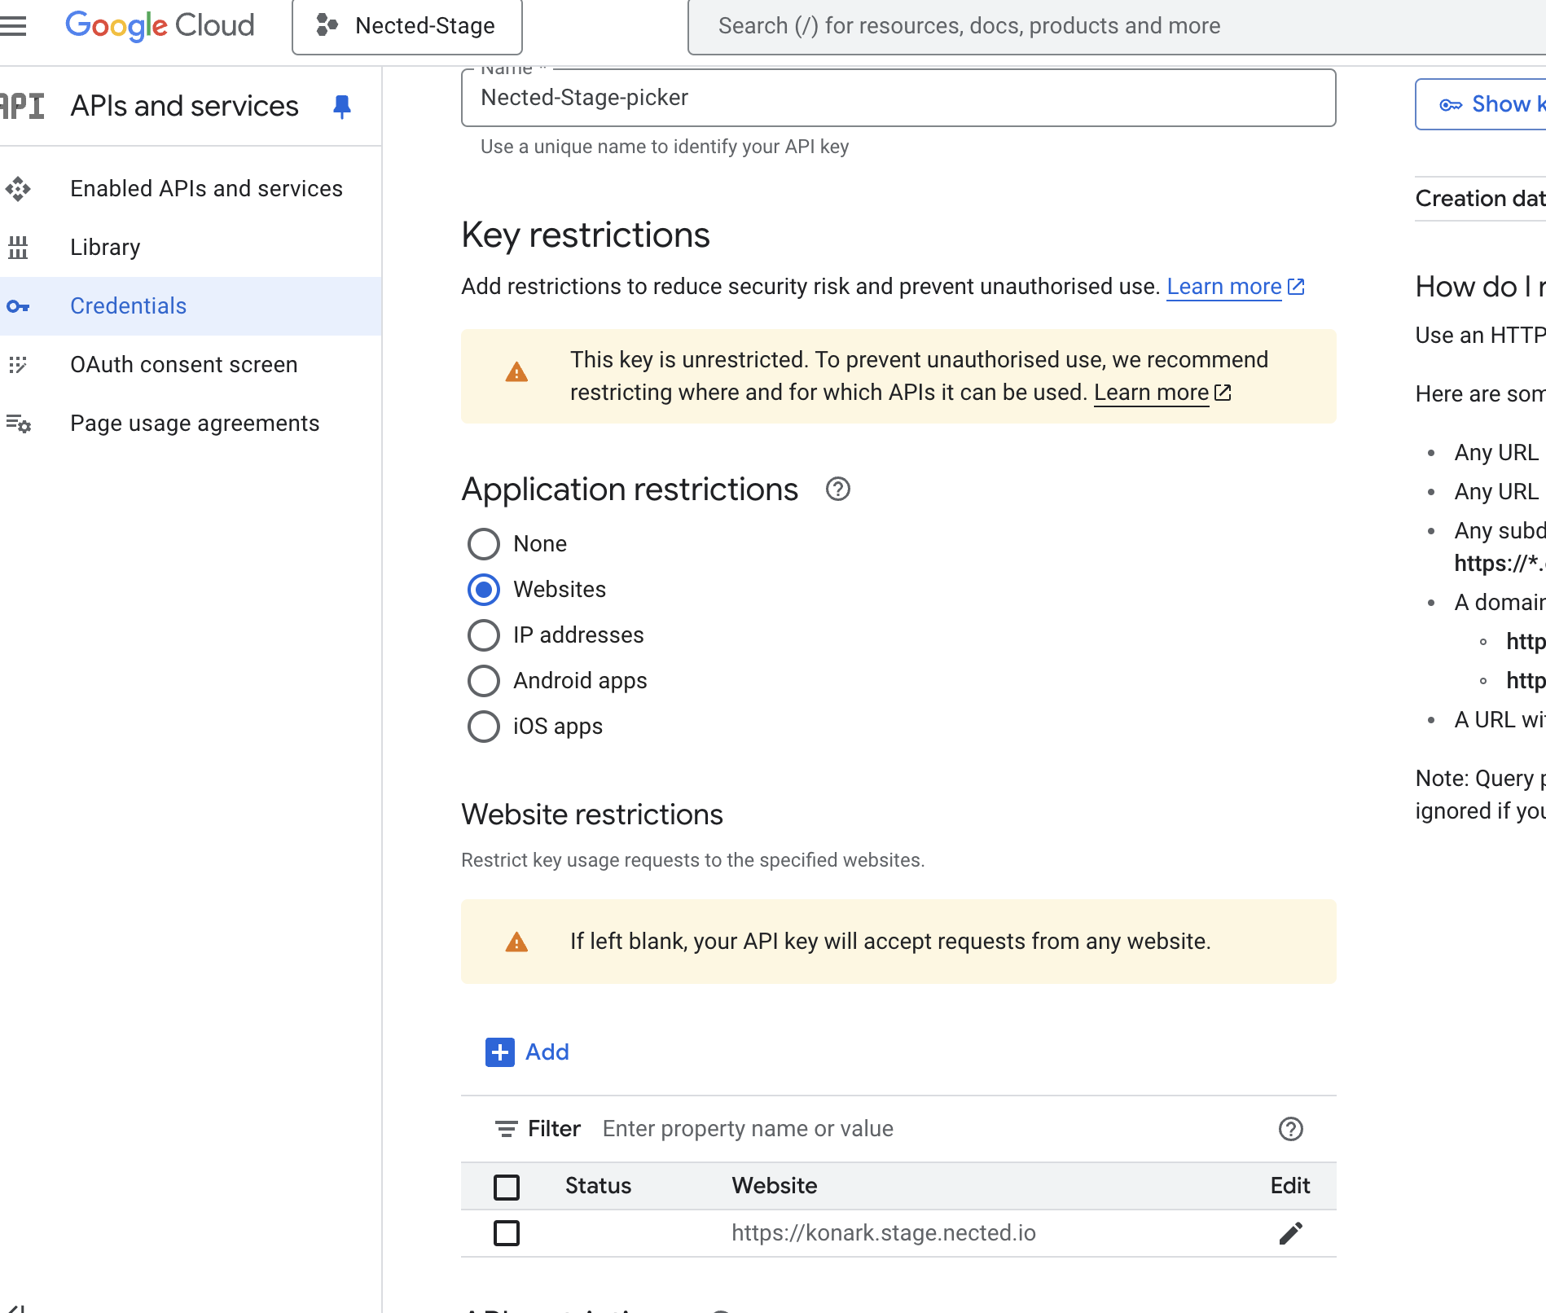
Task: Open Enabled APIs and services page
Action: 206,189
